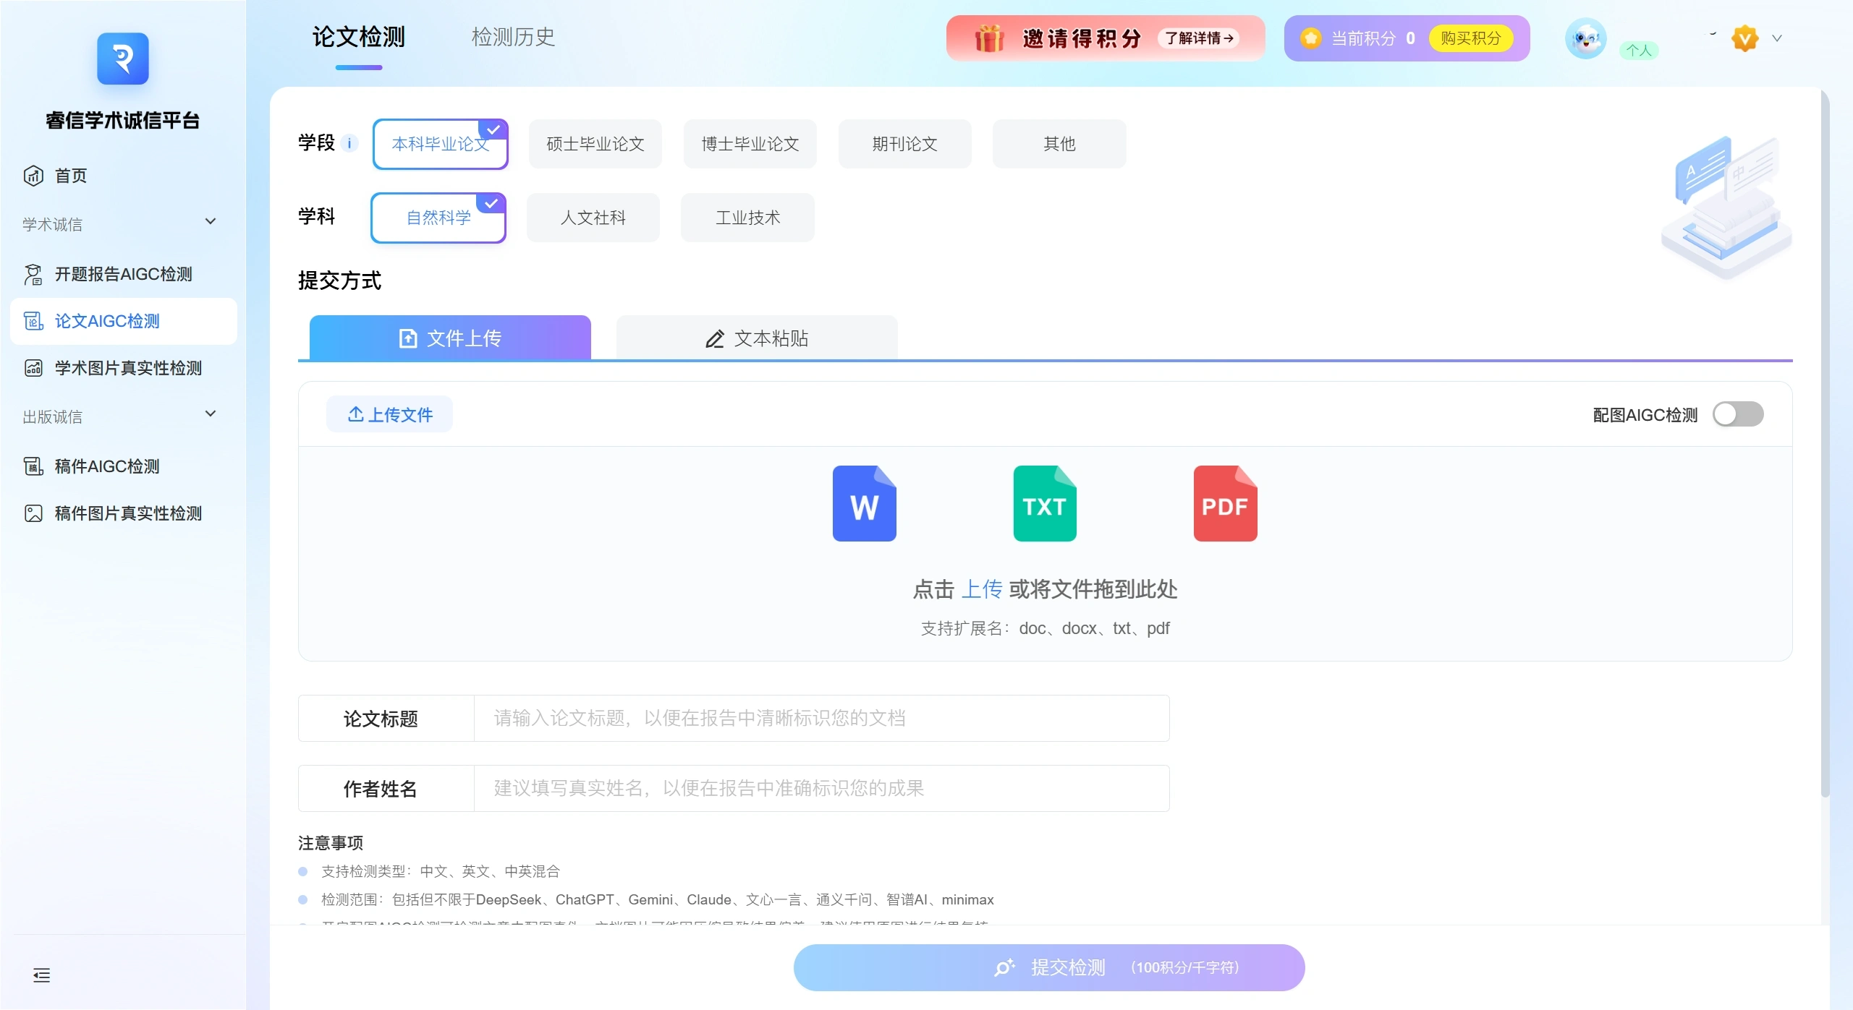1853x1010 pixels.
Task: Select 稿件AIGC检测 from the sidebar
Action: pos(106,466)
